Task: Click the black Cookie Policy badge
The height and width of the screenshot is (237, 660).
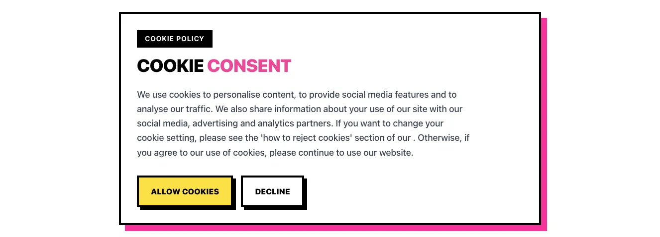Action: (x=174, y=39)
